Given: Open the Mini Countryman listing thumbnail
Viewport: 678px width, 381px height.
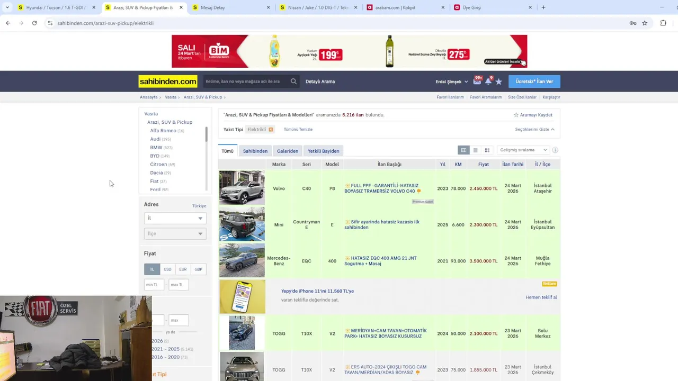Looking at the screenshot, I should tap(242, 224).
